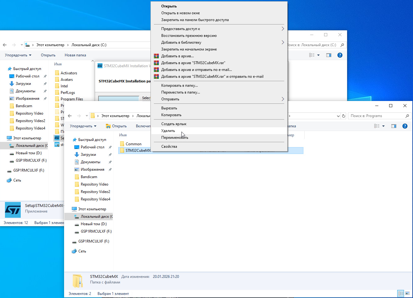Click view layout icon in Programs window

click(x=377, y=126)
